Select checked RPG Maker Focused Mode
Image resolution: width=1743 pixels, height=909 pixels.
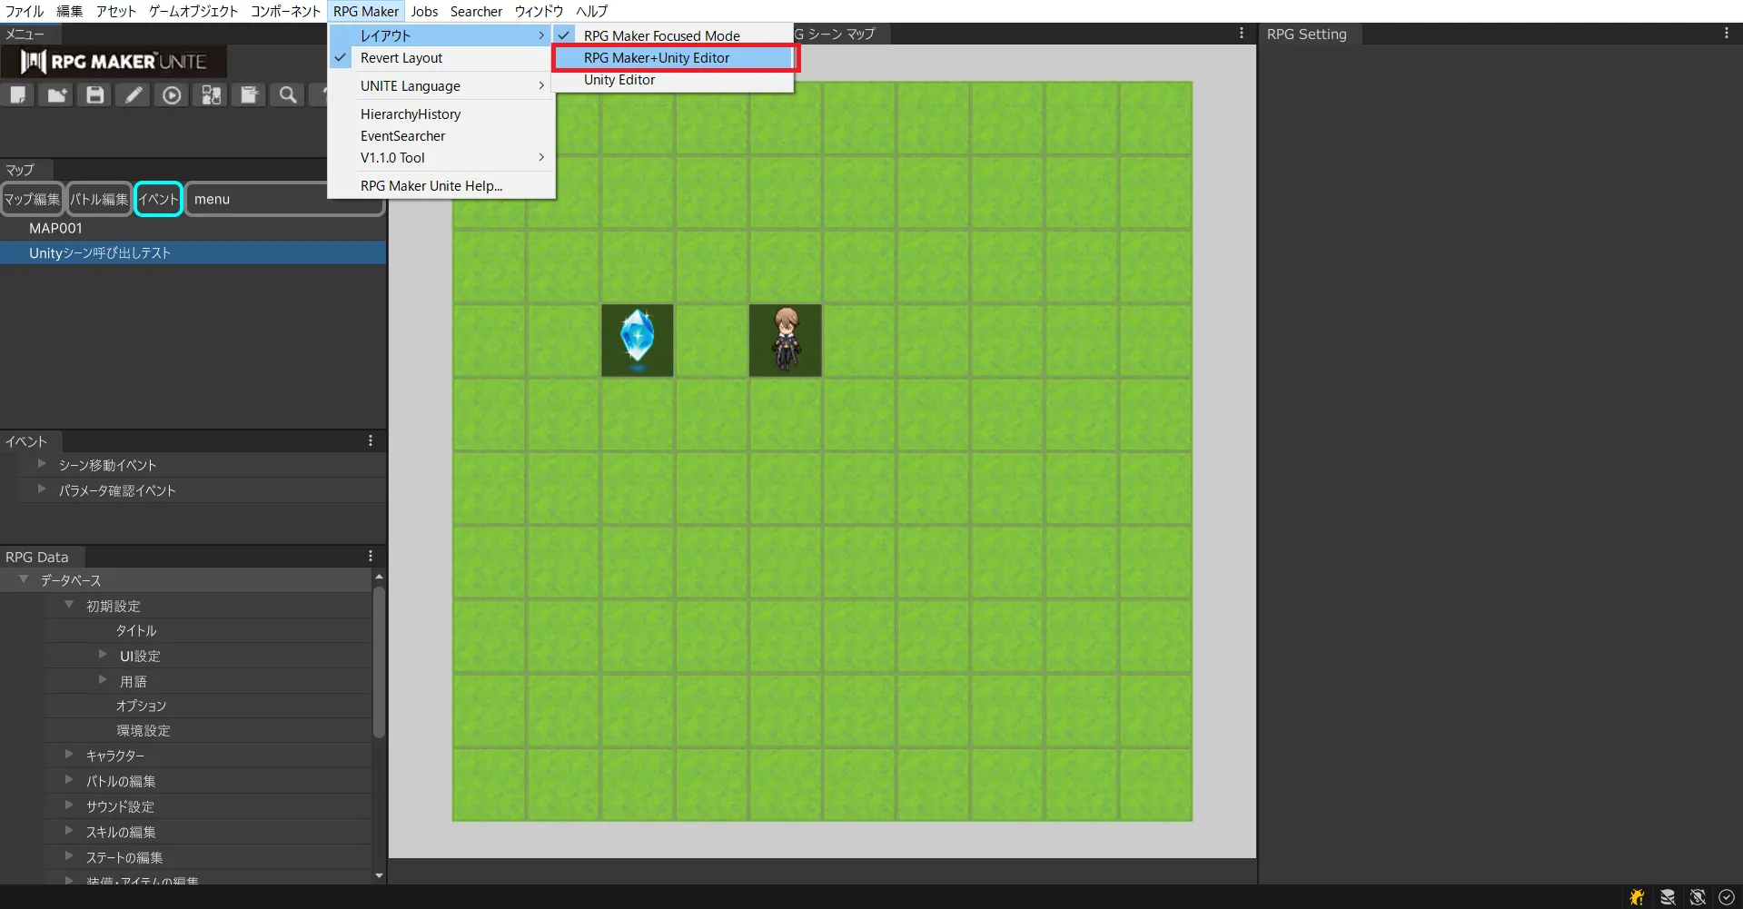[x=661, y=35]
